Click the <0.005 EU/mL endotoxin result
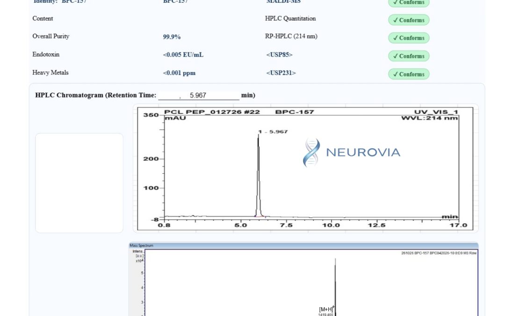The width and height of the screenshot is (505, 316). (x=183, y=54)
